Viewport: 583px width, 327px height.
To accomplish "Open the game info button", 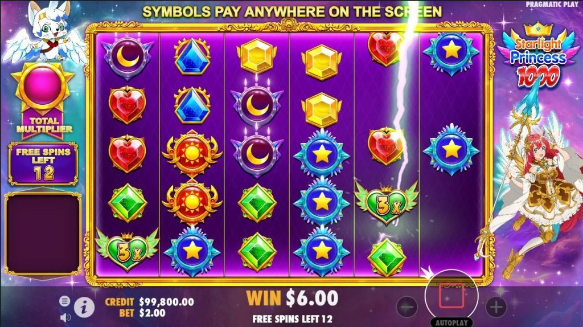I will 84,307.
